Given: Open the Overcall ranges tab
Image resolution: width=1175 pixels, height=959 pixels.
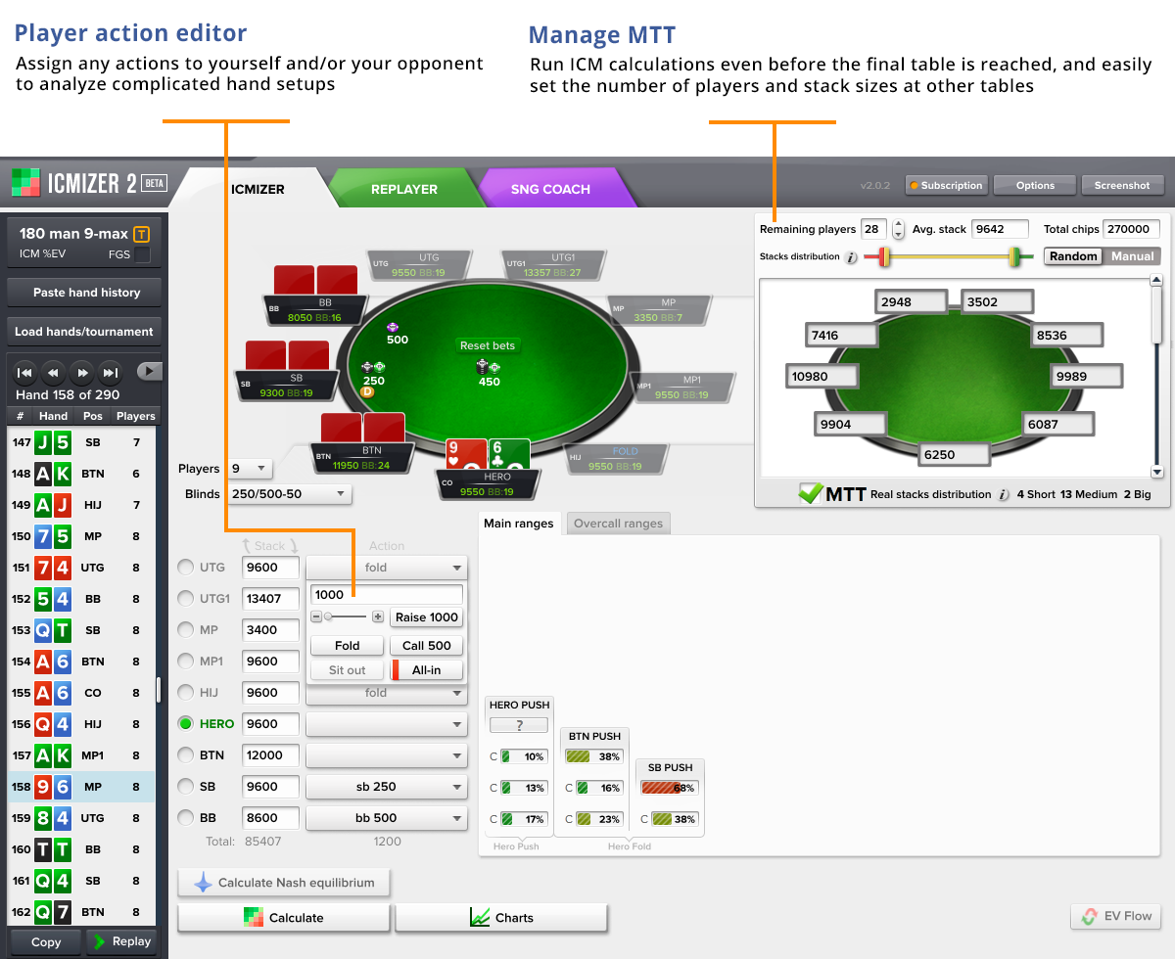Looking at the screenshot, I should (x=618, y=524).
